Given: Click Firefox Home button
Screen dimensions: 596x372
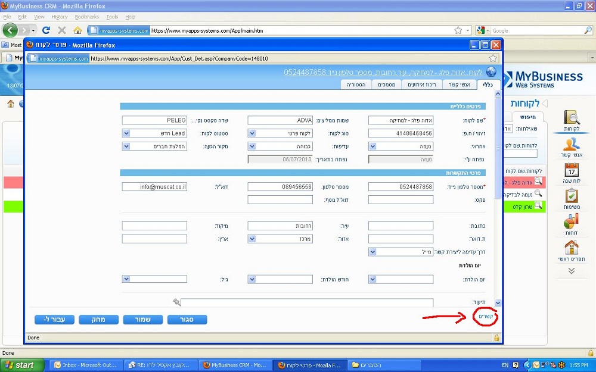Looking at the screenshot, I should click(77, 30).
